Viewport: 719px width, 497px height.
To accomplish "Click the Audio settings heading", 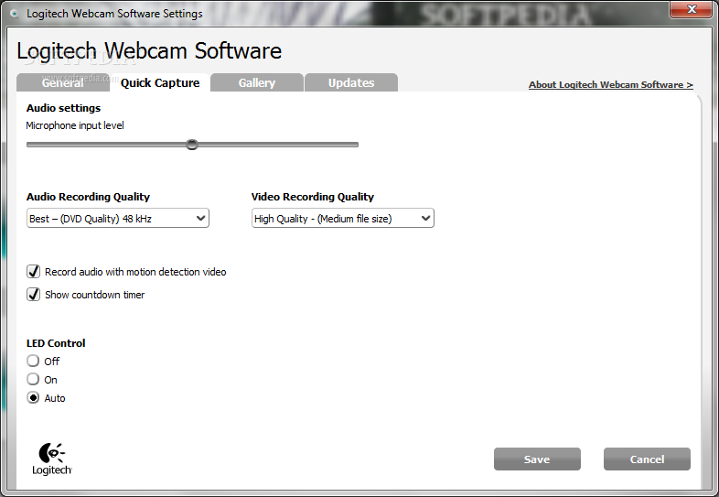I will pos(64,108).
